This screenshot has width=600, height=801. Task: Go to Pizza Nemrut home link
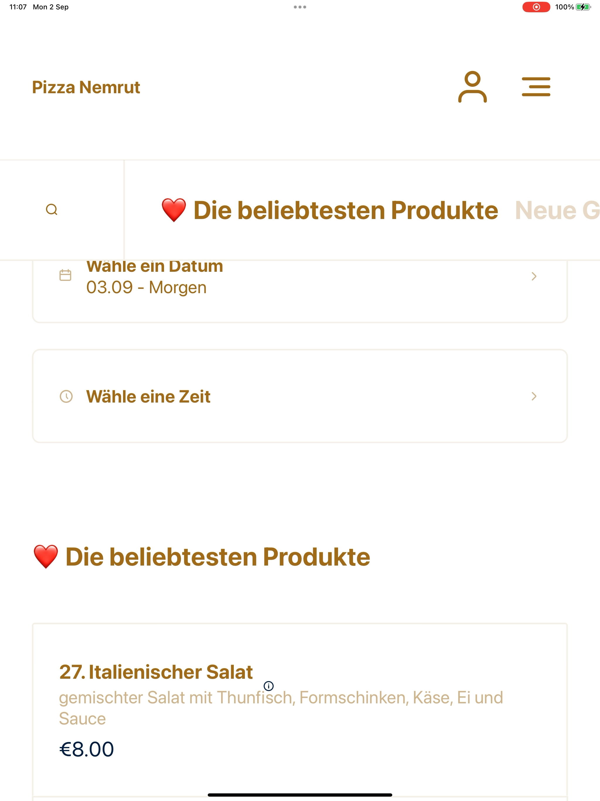point(86,87)
